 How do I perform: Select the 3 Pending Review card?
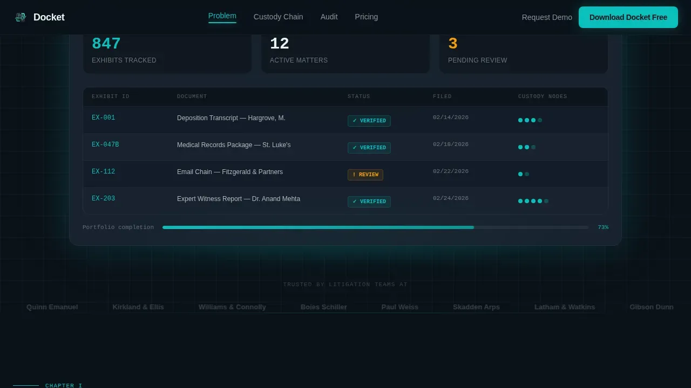(x=524, y=53)
